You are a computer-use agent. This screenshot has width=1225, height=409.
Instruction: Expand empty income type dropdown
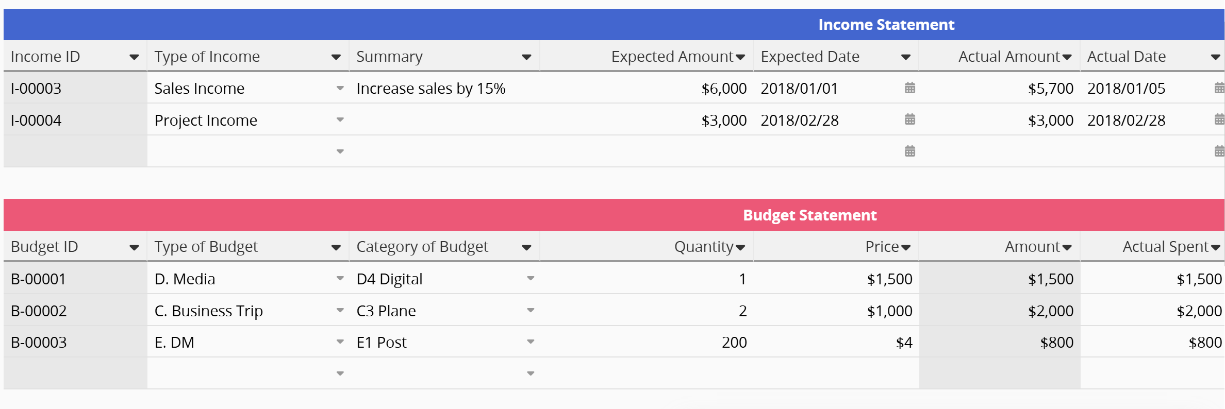point(340,151)
